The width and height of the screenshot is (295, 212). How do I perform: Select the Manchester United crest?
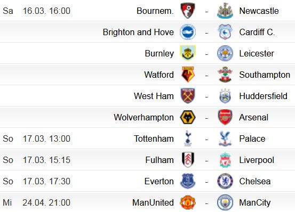[188, 202]
